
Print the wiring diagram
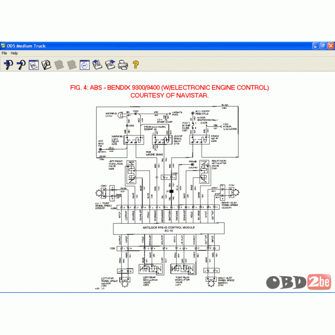click(x=123, y=65)
